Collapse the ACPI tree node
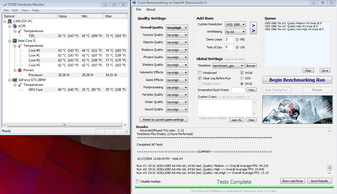 tap(10, 26)
